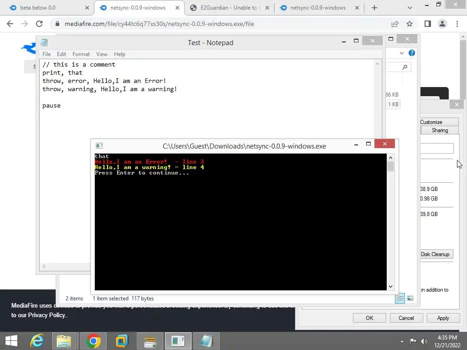Expand Chrome tab search chevron
The image size is (467, 350).
410,8
